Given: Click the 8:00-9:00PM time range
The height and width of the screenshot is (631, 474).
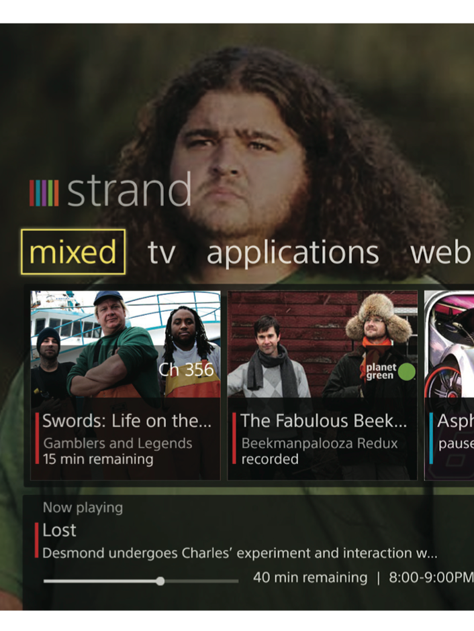Looking at the screenshot, I should tap(431, 577).
